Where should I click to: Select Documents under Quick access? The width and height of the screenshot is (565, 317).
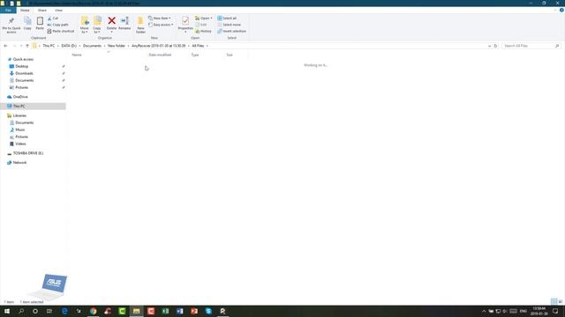24,80
